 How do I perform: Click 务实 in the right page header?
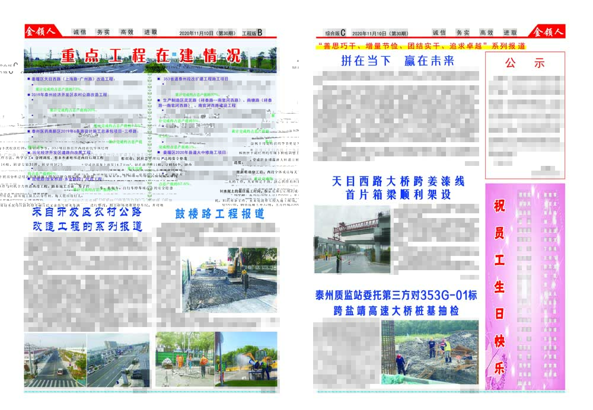463,33
